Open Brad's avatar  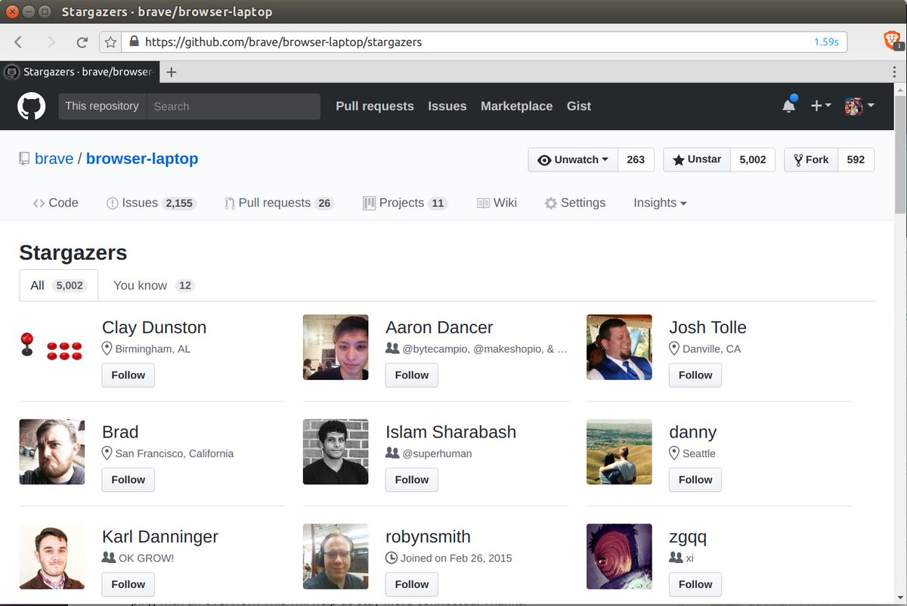click(x=51, y=452)
